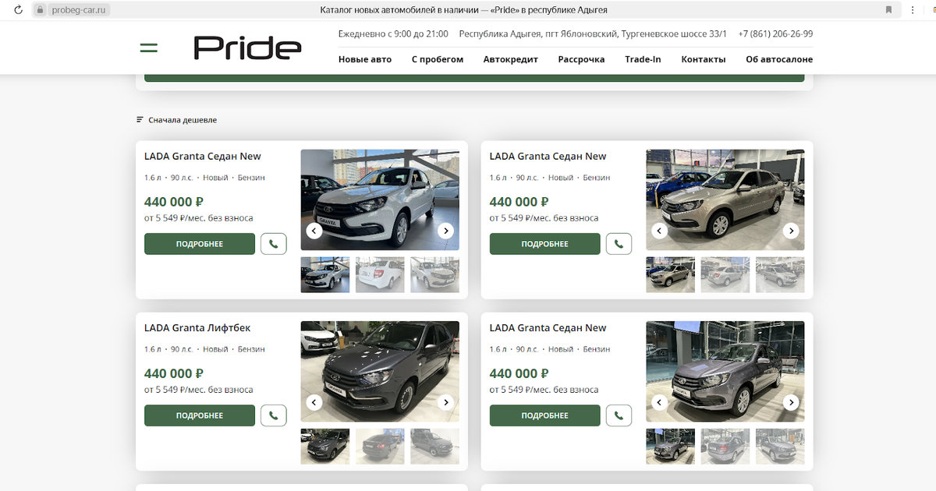Screen dimensions: 936x491
Task: Click the sort icon next to Сначала дешевле
Action: 140,120
